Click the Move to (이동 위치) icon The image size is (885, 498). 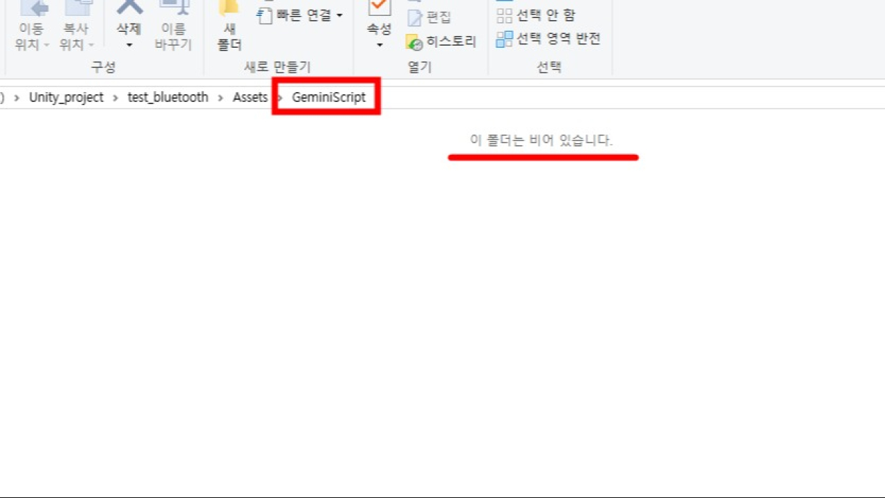pyautogui.click(x=33, y=7)
